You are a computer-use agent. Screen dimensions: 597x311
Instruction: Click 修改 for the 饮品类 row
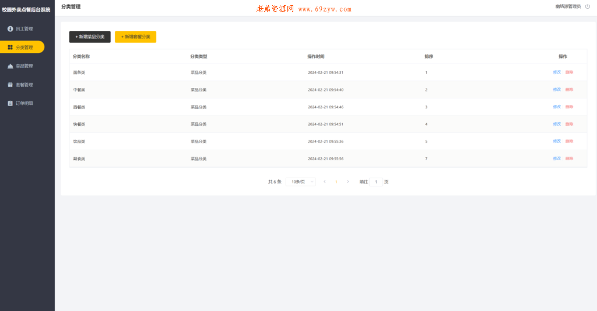pos(557,141)
